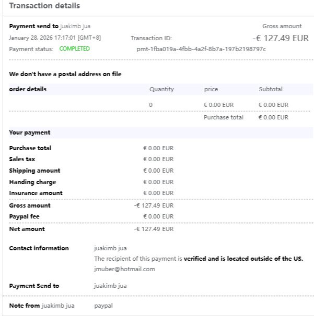Image resolution: width=314 pixels, height=316 pixels.
Task: Click the 'order details' table header
Action: pos(28,89)
